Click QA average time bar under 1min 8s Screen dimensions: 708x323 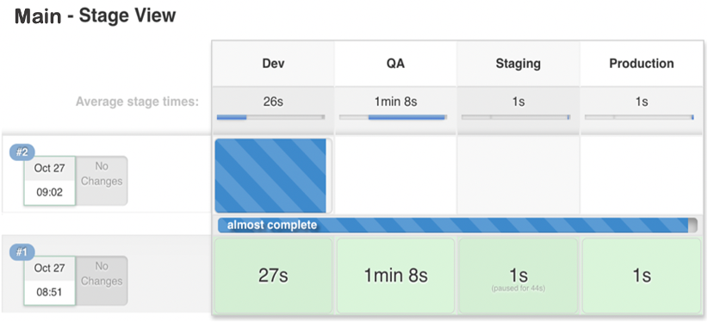(x=394, y=117)
